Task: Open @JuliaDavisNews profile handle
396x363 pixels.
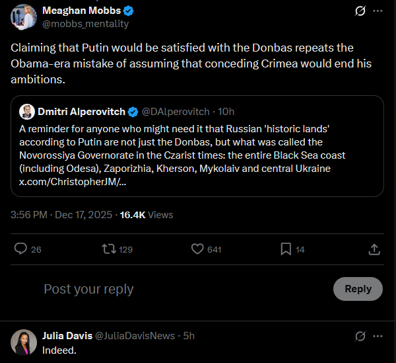Action: [x=135, y=335]
